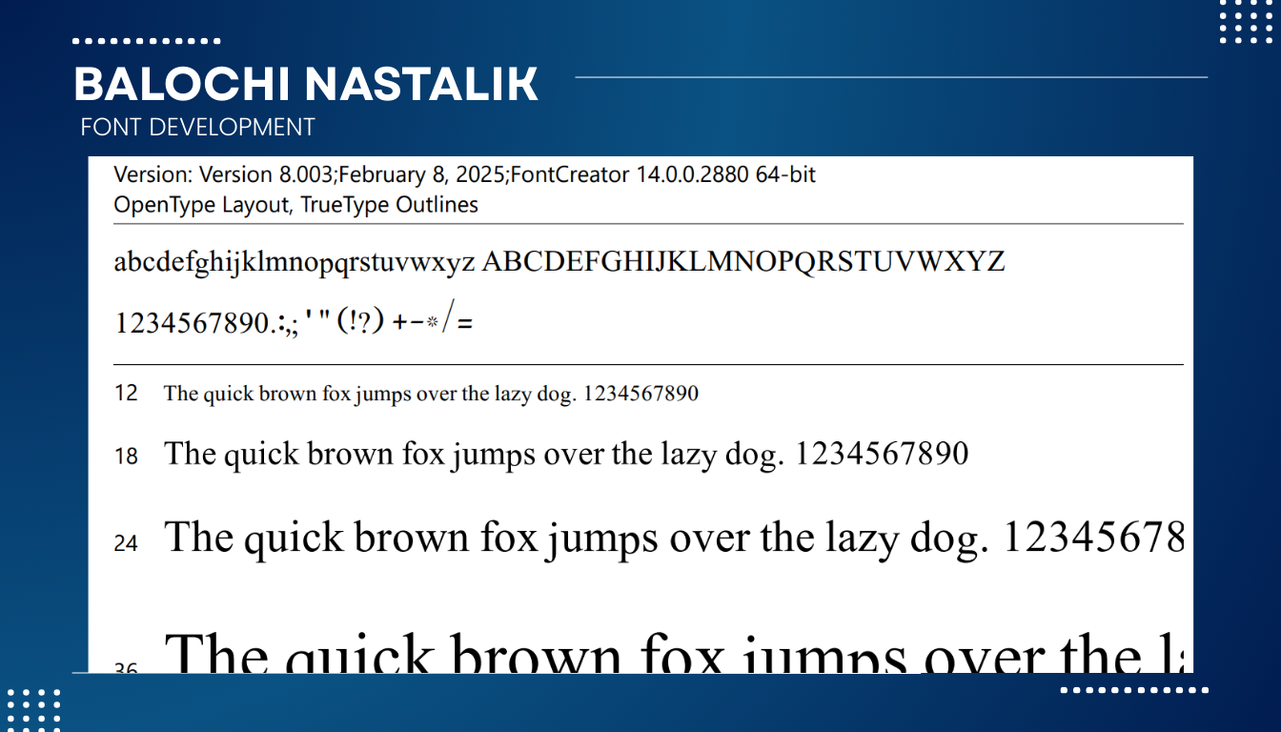
Task: Click the lowercase abcdefghijklmnopqrstuvwxyz sample
Action: (294, 262)
